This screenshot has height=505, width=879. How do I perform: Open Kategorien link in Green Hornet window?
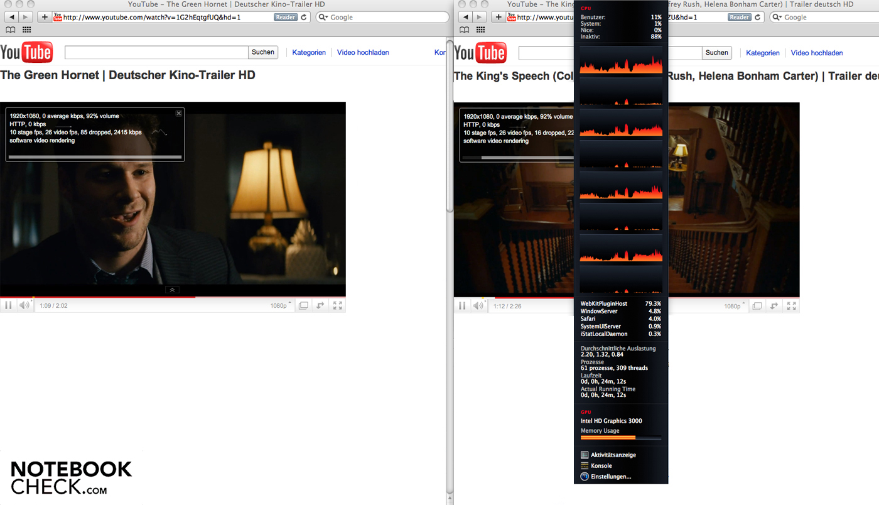pos(309,53)
